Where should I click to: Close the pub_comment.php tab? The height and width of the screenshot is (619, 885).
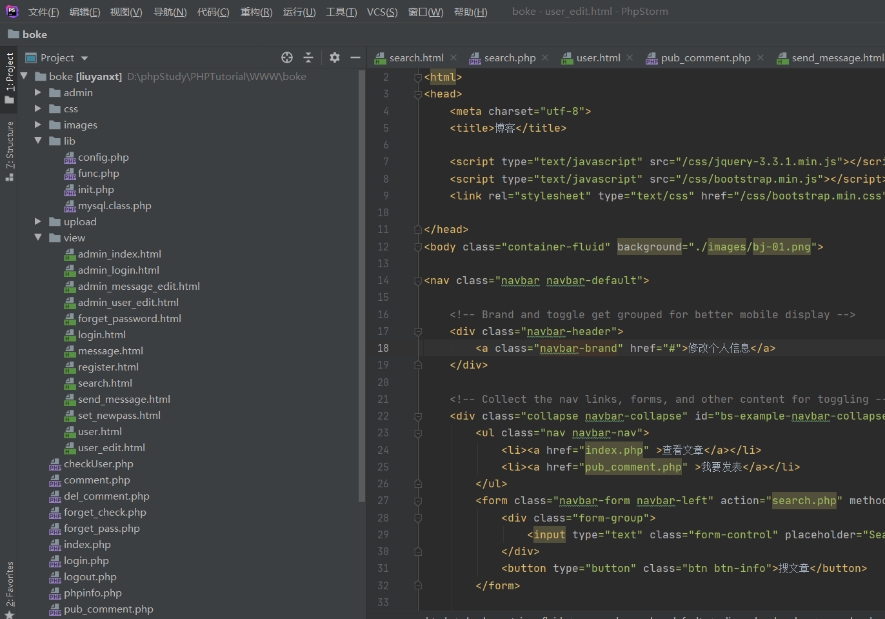tap(761, 57)
